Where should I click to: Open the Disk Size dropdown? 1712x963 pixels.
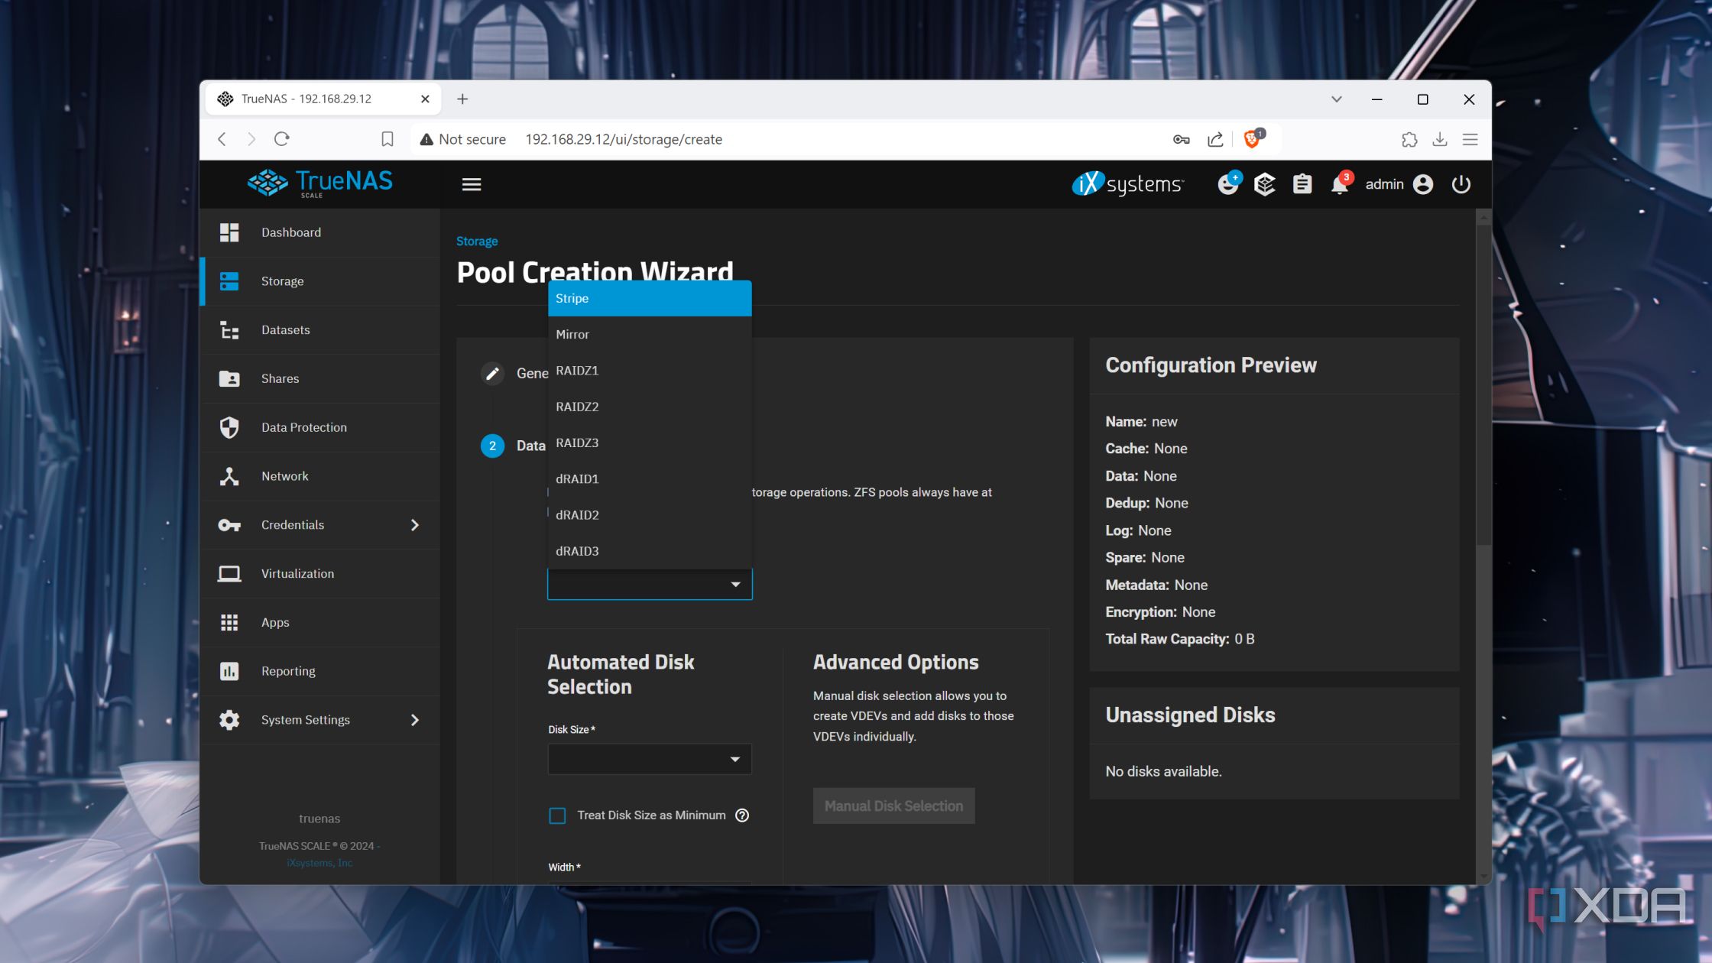(650, 759)
